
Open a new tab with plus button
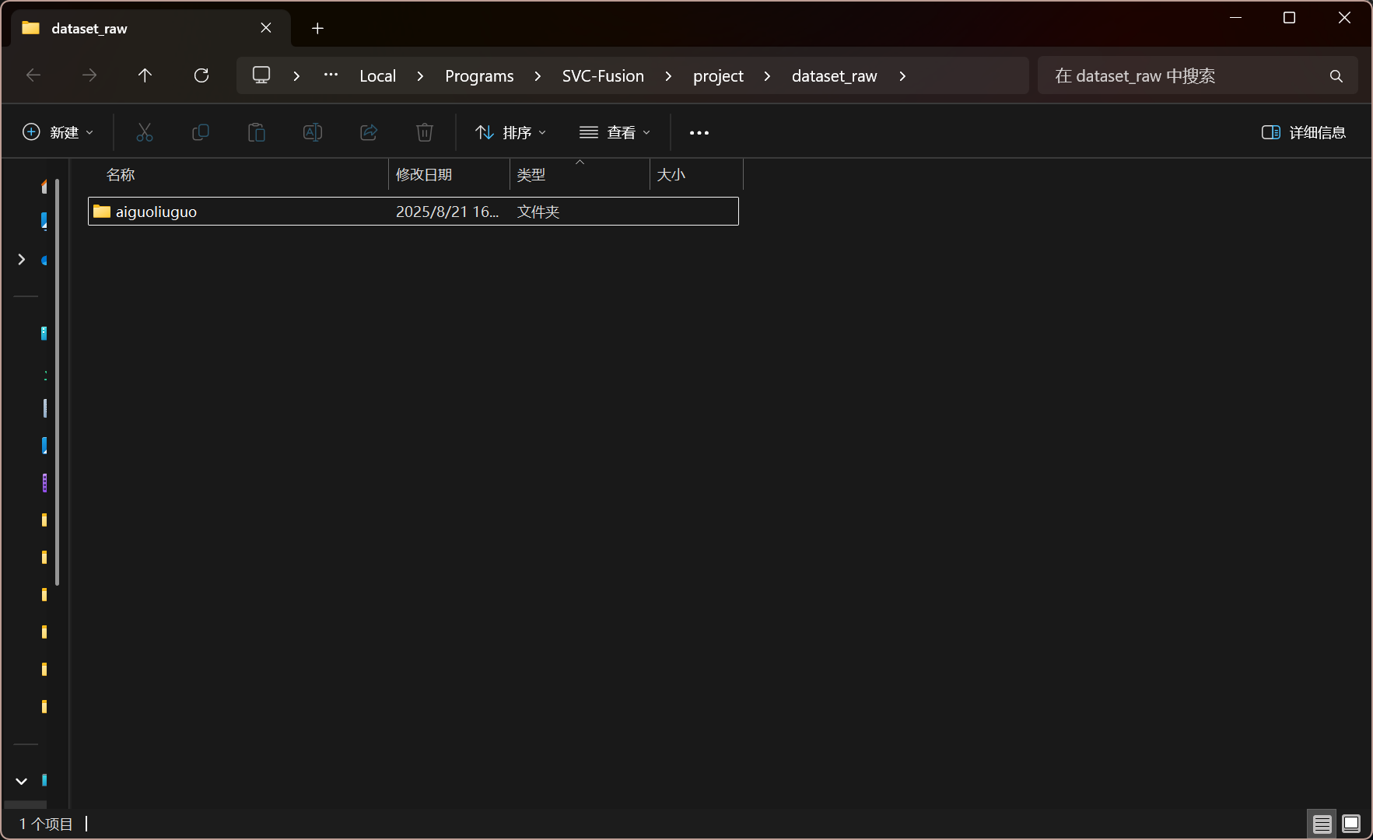coord(317,29)
